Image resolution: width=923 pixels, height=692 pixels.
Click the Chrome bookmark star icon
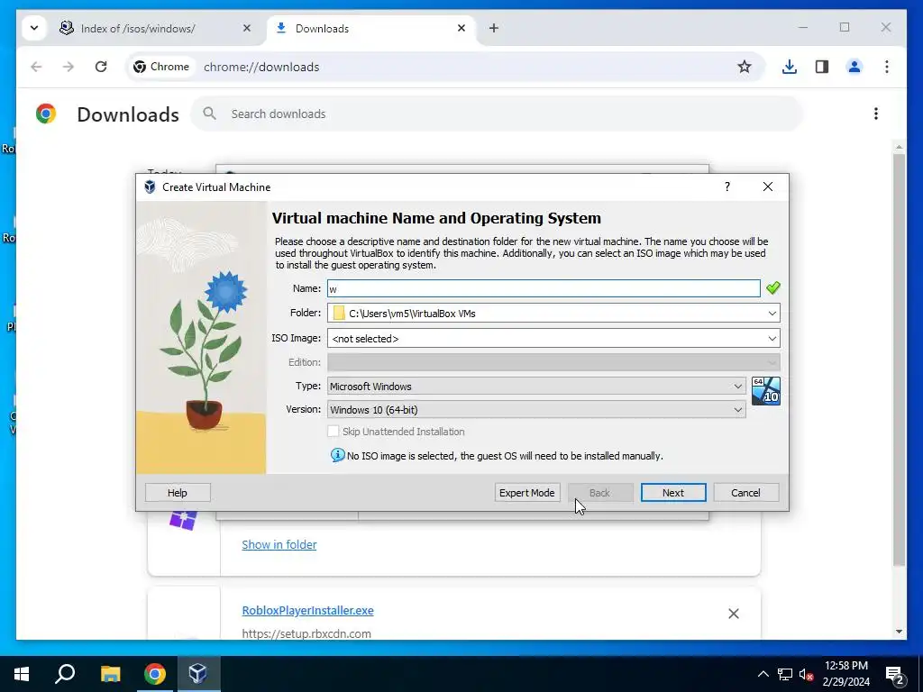coord(744,67)
